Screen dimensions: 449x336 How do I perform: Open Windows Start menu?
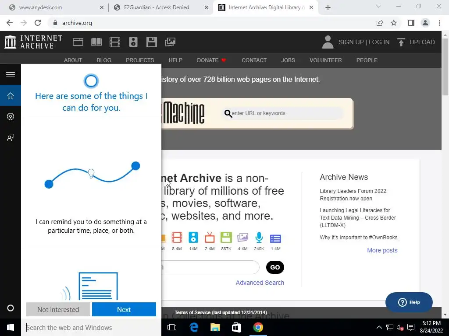click(x=11, y=327)
